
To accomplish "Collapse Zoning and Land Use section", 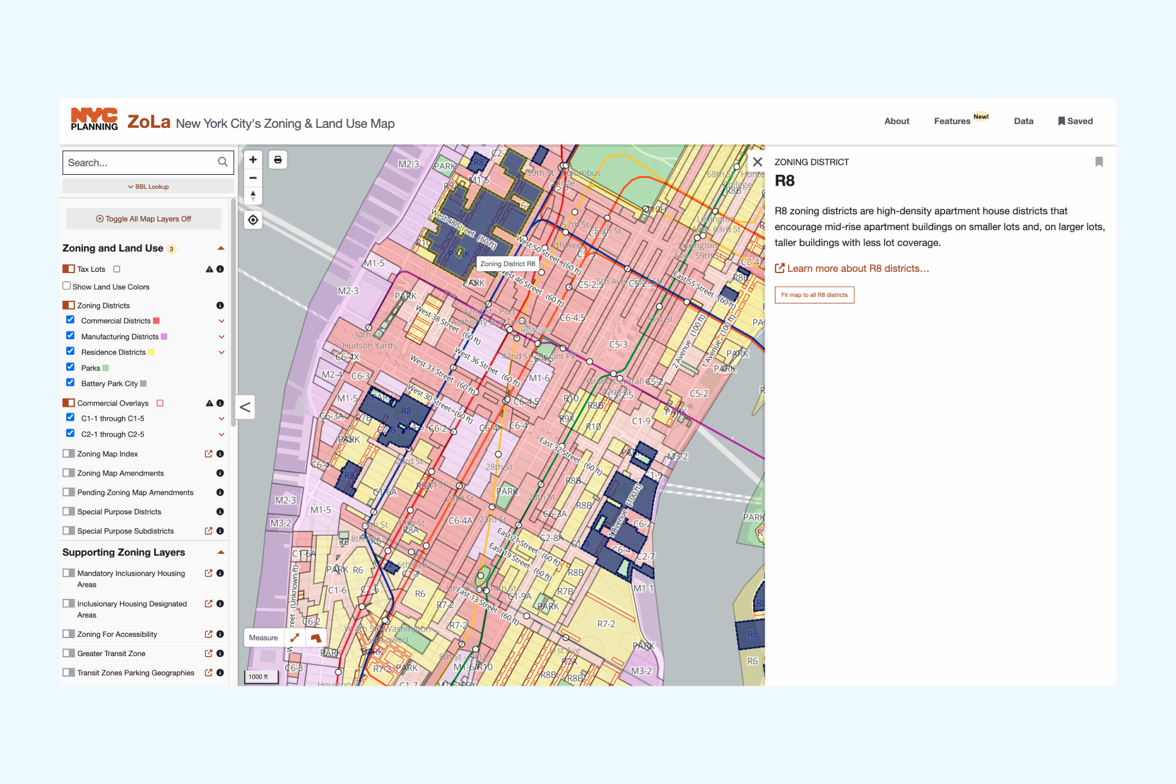I will point(221,248).
